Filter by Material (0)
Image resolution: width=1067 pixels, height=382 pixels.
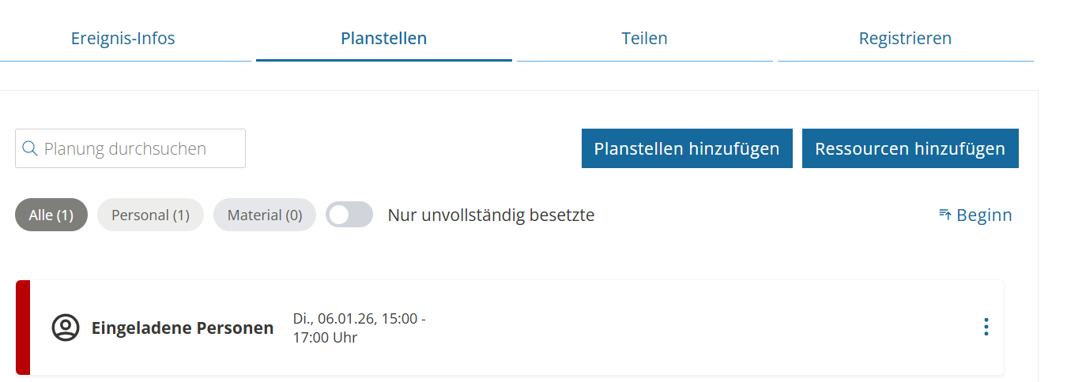(265, 215)
